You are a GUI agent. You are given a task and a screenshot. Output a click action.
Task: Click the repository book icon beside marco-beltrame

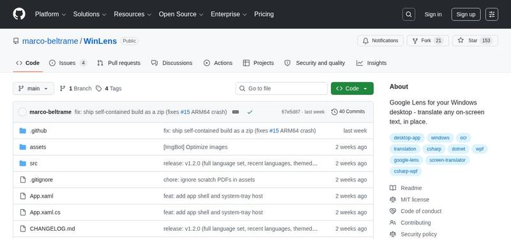[x=16, y=41]
